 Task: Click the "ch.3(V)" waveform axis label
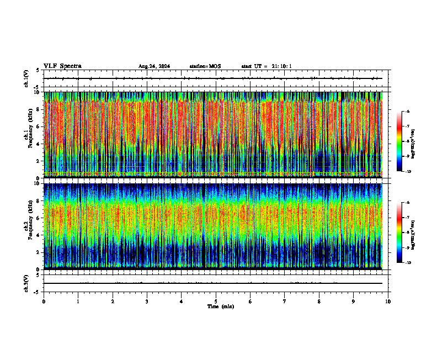[x=26, y=283]
